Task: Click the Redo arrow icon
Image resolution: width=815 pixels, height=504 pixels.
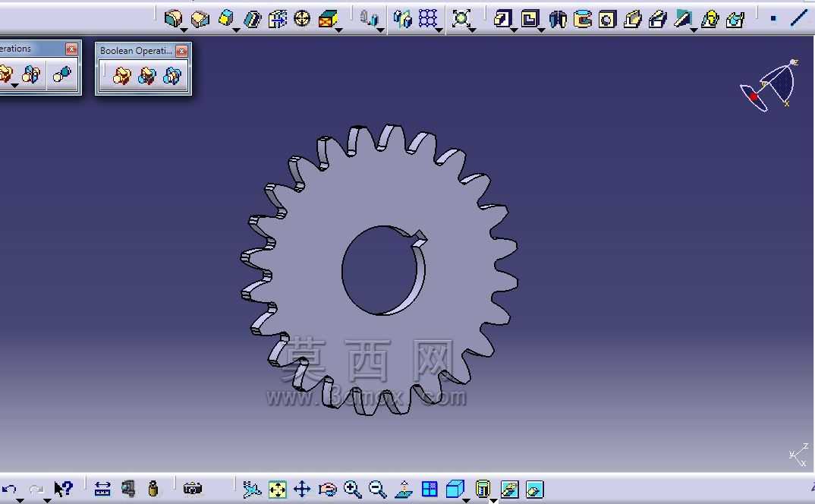Action: click(x=36, y=489)
